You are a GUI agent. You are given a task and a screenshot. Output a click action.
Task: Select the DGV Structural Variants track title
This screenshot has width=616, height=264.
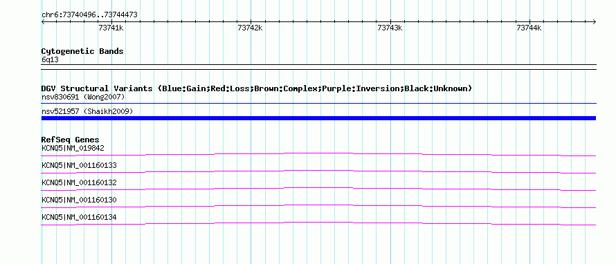(257, 88)
